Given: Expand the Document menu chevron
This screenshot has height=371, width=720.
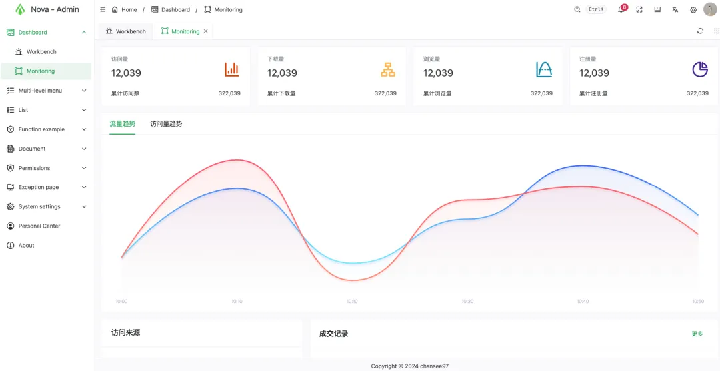Looking at the screenshot, I should [84, 149].
